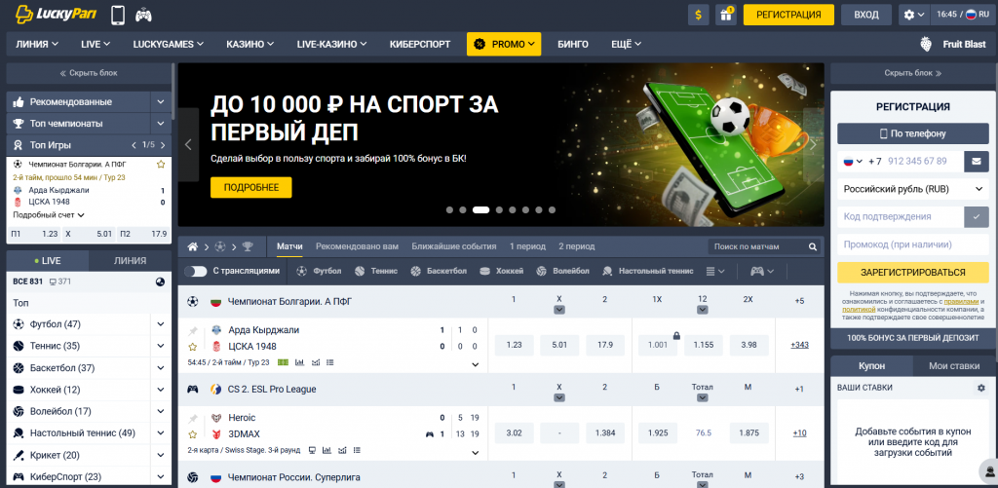Click the dollar deposit icon
998x488 pixels.
coord(698,15)
